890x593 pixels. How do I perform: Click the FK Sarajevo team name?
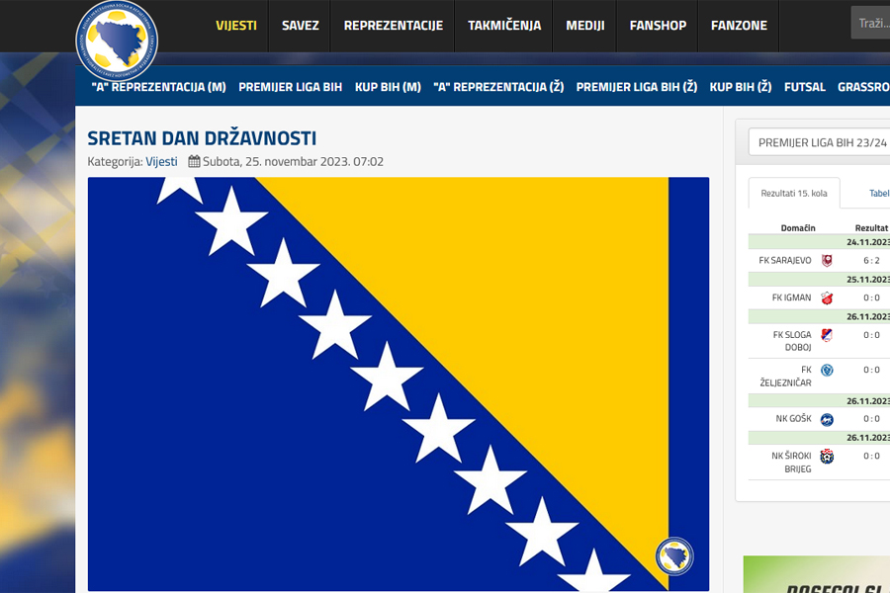point(785,261)
